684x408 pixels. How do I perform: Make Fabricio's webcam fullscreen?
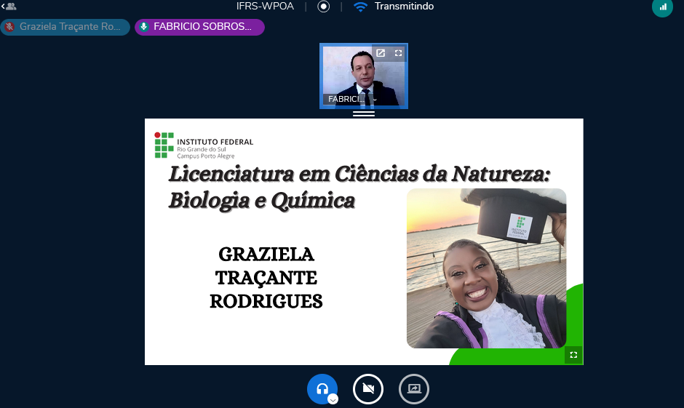pyautogui.click(x=398, y=53)
